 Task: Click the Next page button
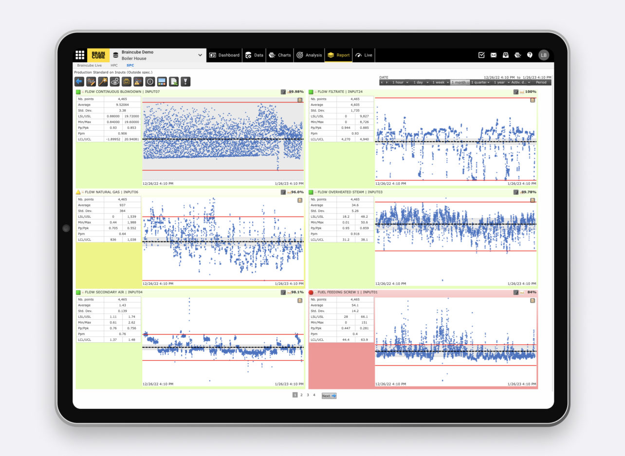point(329,396)
